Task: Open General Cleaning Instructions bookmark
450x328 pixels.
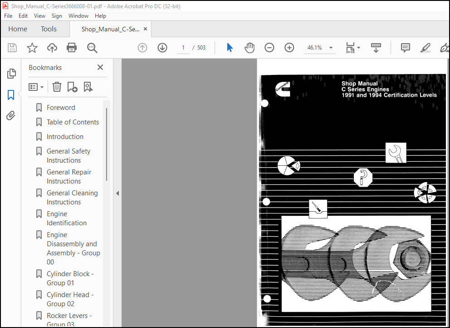Action: (x=72, y=198)
